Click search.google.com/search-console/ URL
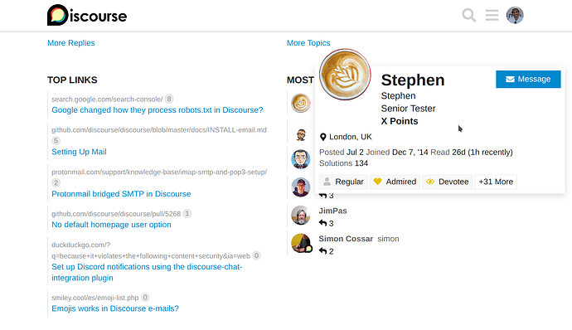The image size is (572, 330). [x=107, y=99]
